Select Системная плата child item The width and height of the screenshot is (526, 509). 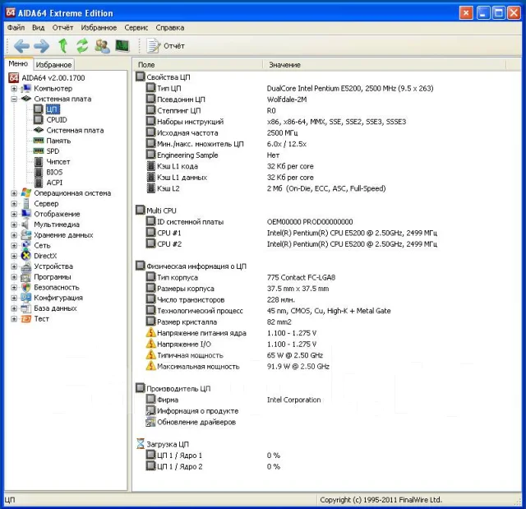75,130
